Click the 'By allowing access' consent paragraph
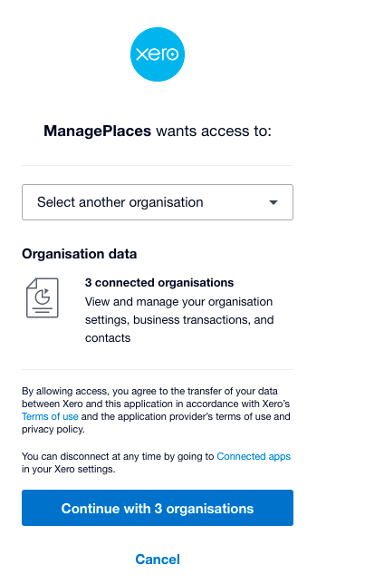Viewport: 384px width, 584px height. tap(156, 410)
